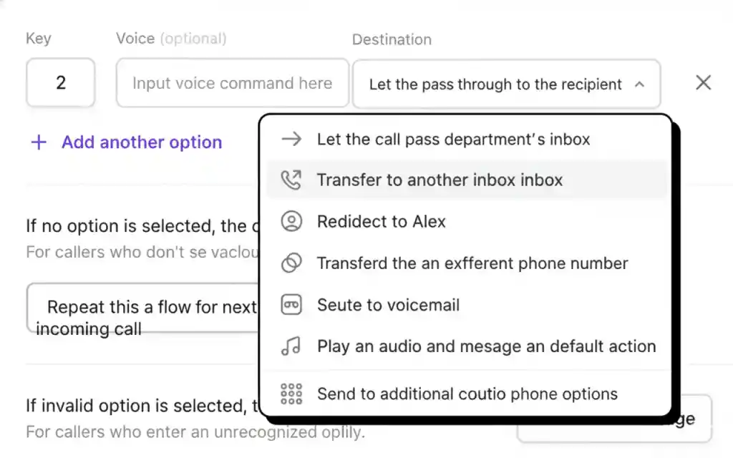Choose Transfer to another inbox inbox
The width and height of the screenshot is (733, 458).
coord(467,180)
